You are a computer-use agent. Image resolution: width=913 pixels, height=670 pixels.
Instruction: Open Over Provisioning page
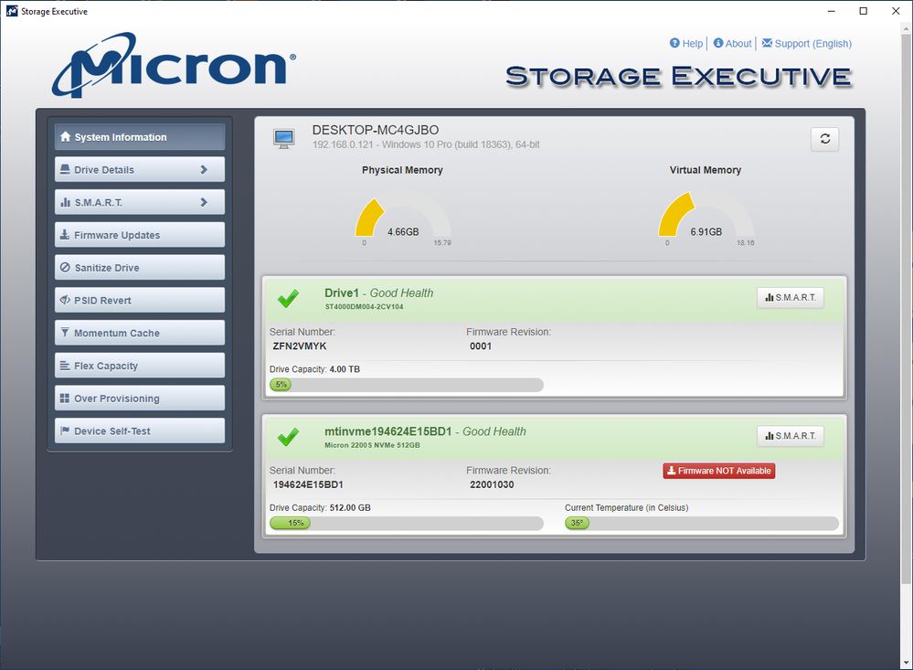pos(140,398)
